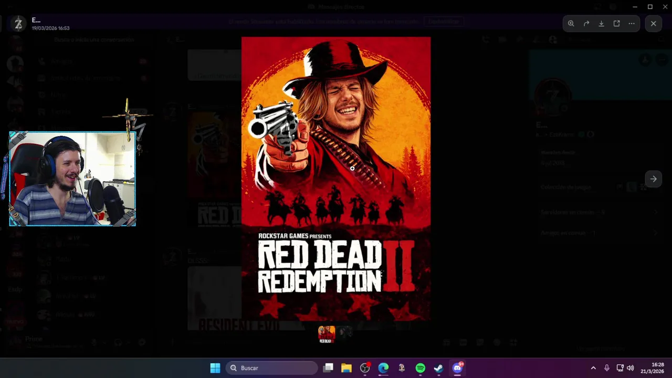672x378 pixels.
Task: Open network settings from the tray icon
Action: pyautogui.click(x=620, y=368)
